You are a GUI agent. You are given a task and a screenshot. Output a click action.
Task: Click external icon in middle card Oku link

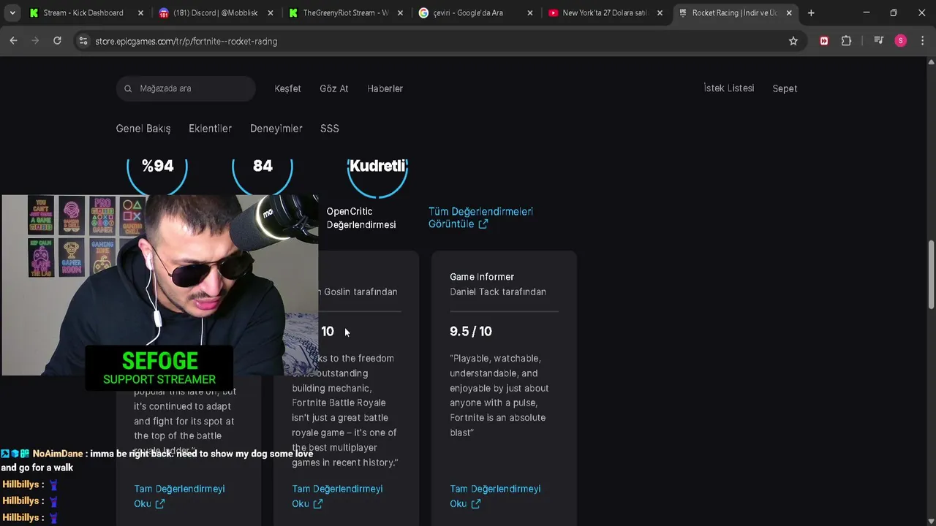click(x=317, y=503)
